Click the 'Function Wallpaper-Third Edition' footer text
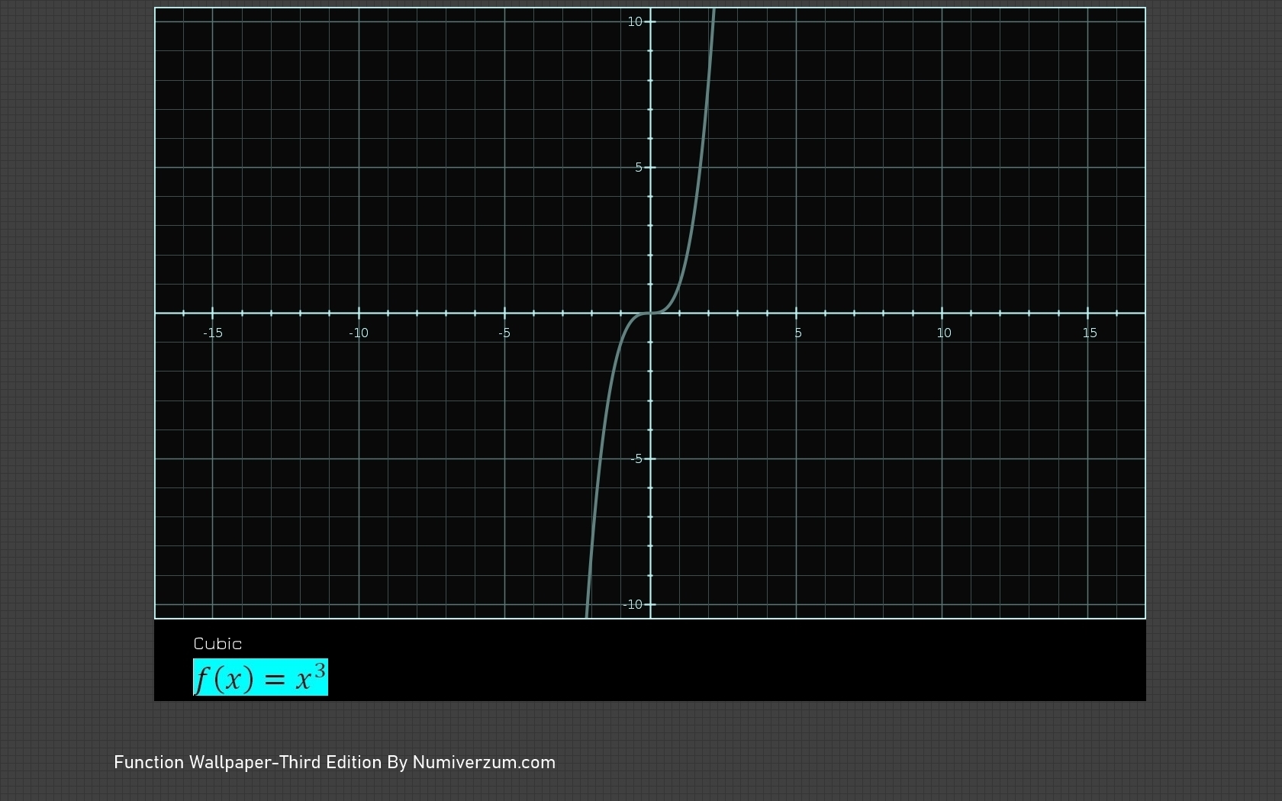 pos(248,763)
